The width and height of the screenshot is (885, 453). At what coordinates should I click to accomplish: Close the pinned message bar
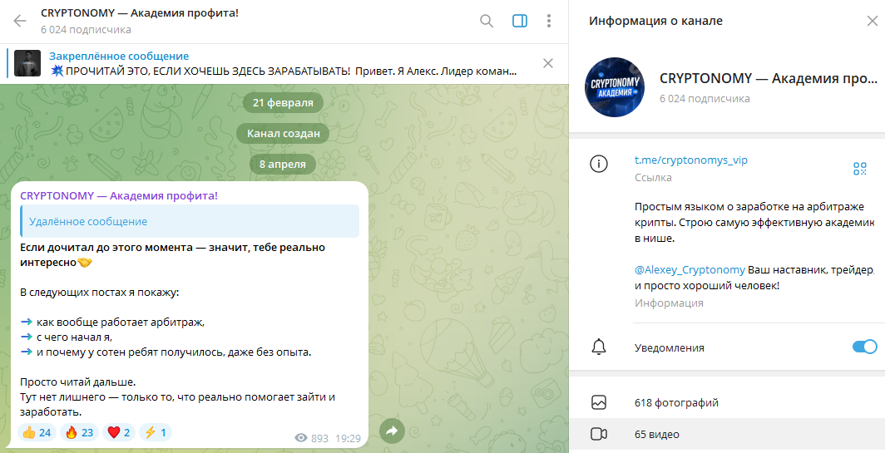coord(547,63)
